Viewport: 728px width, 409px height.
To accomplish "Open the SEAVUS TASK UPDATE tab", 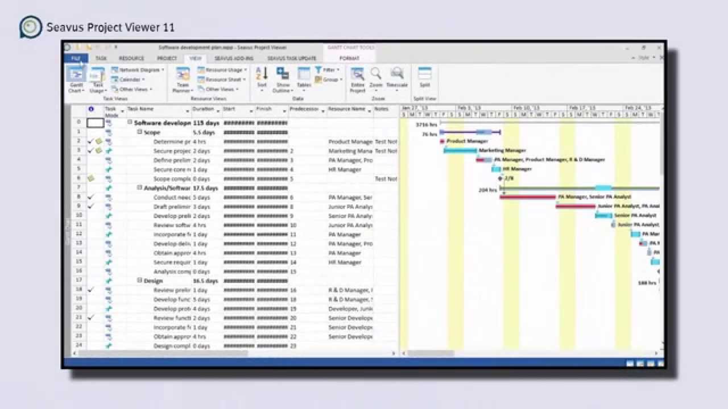I will point(292,58).
